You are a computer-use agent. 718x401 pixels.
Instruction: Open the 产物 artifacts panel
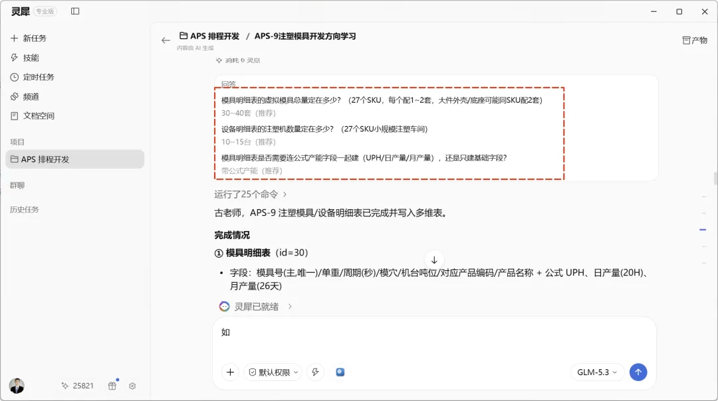pos(695,40)
